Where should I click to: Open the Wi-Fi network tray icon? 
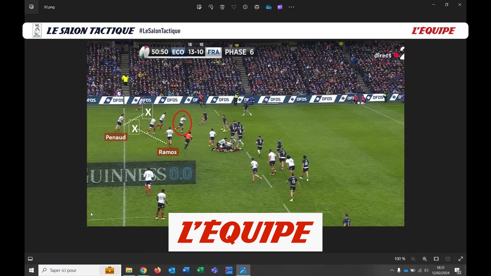tap(420, 270)
